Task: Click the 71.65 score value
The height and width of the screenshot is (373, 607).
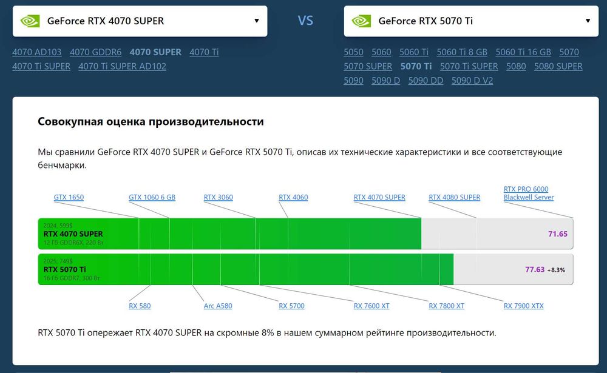Action: tap(557, 234)
